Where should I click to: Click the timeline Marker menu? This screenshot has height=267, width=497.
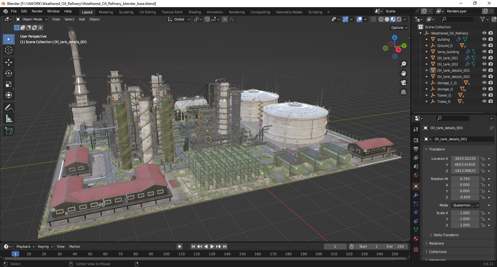[x=75, y=247]
